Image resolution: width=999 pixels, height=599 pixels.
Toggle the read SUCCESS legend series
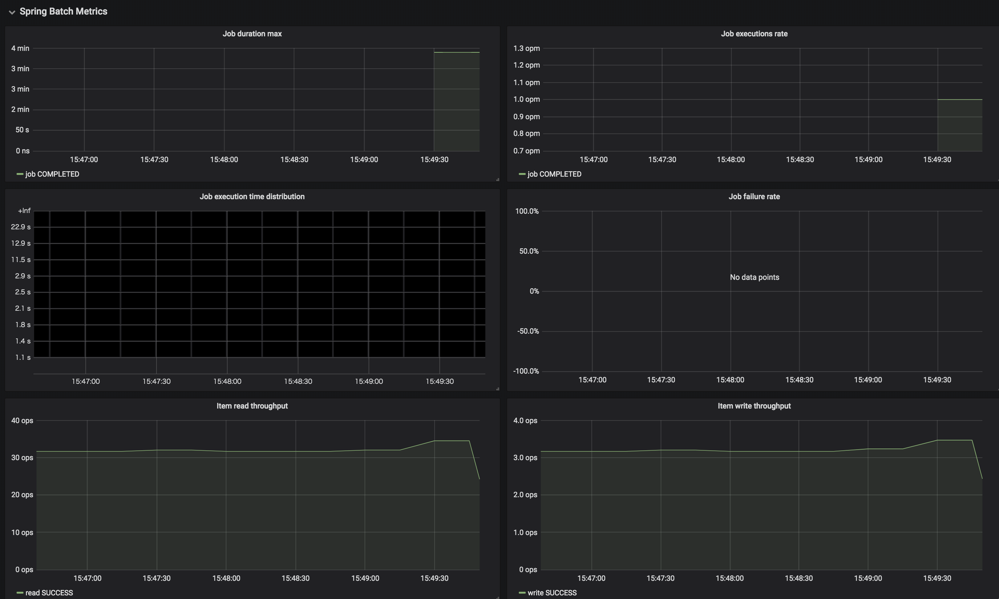tap(49, 592)
